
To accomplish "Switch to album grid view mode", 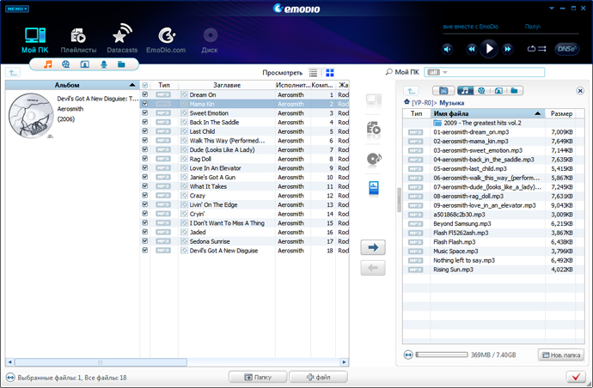I will point(330,73).
